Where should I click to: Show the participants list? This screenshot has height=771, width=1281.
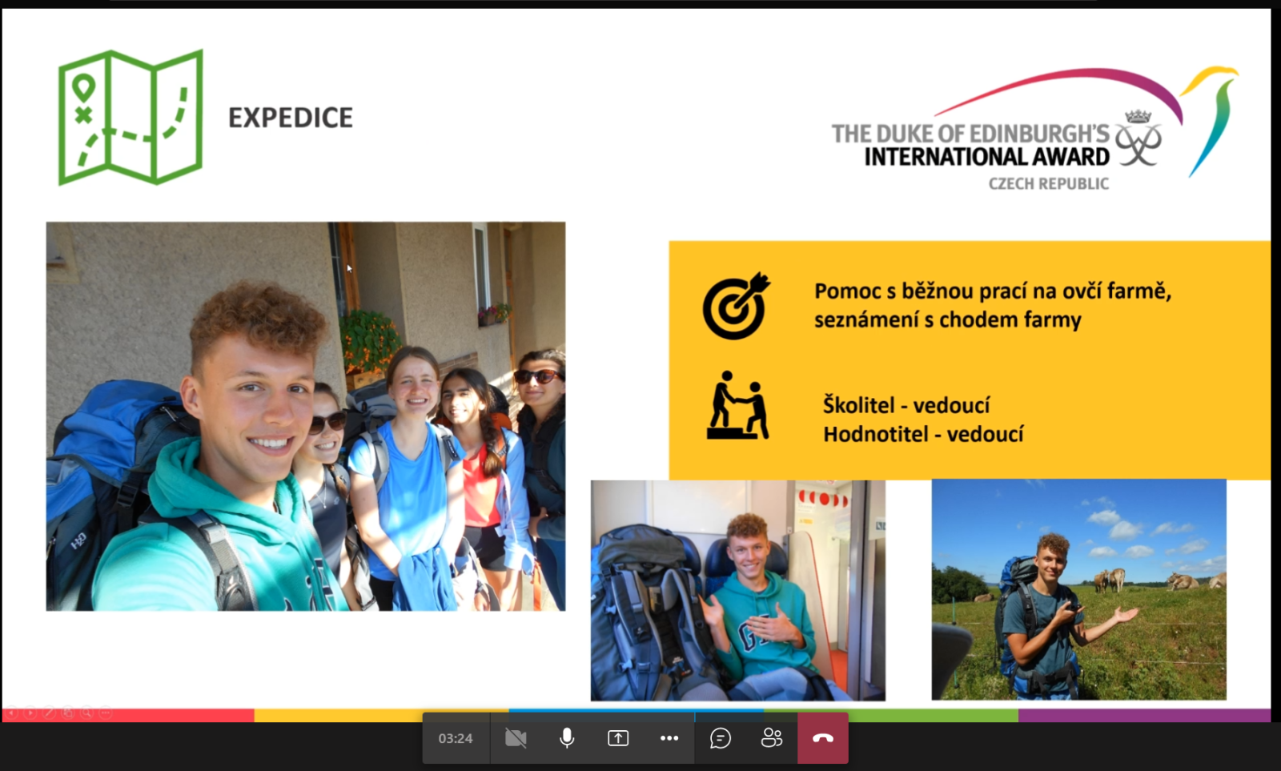click(772, 738)
